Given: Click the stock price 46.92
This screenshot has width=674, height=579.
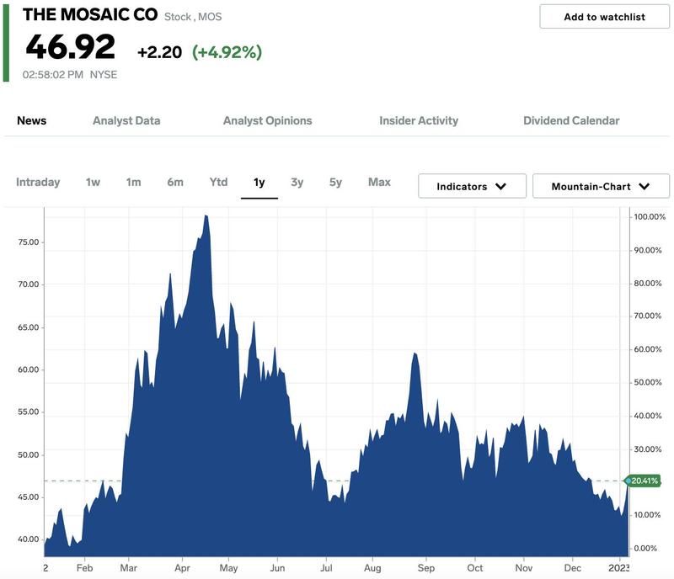Looking at the screenshot, I should coord(71,47).
